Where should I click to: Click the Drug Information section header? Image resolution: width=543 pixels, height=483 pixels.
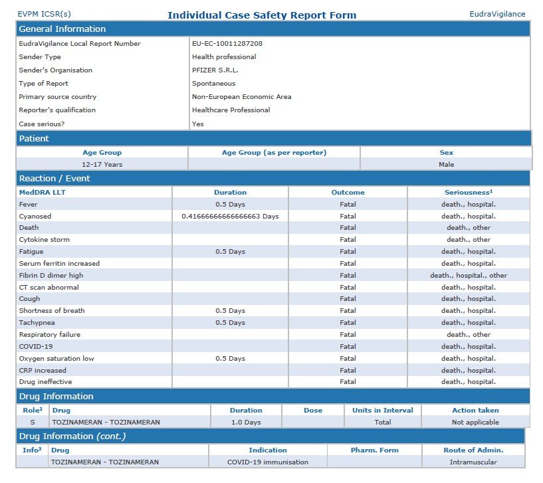(56, 397)
